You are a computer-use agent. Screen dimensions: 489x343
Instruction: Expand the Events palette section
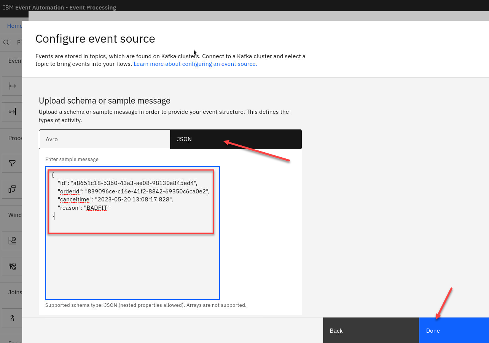15,61
